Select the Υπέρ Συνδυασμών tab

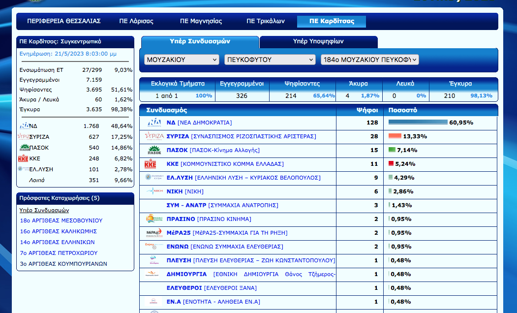click(200, 42)
